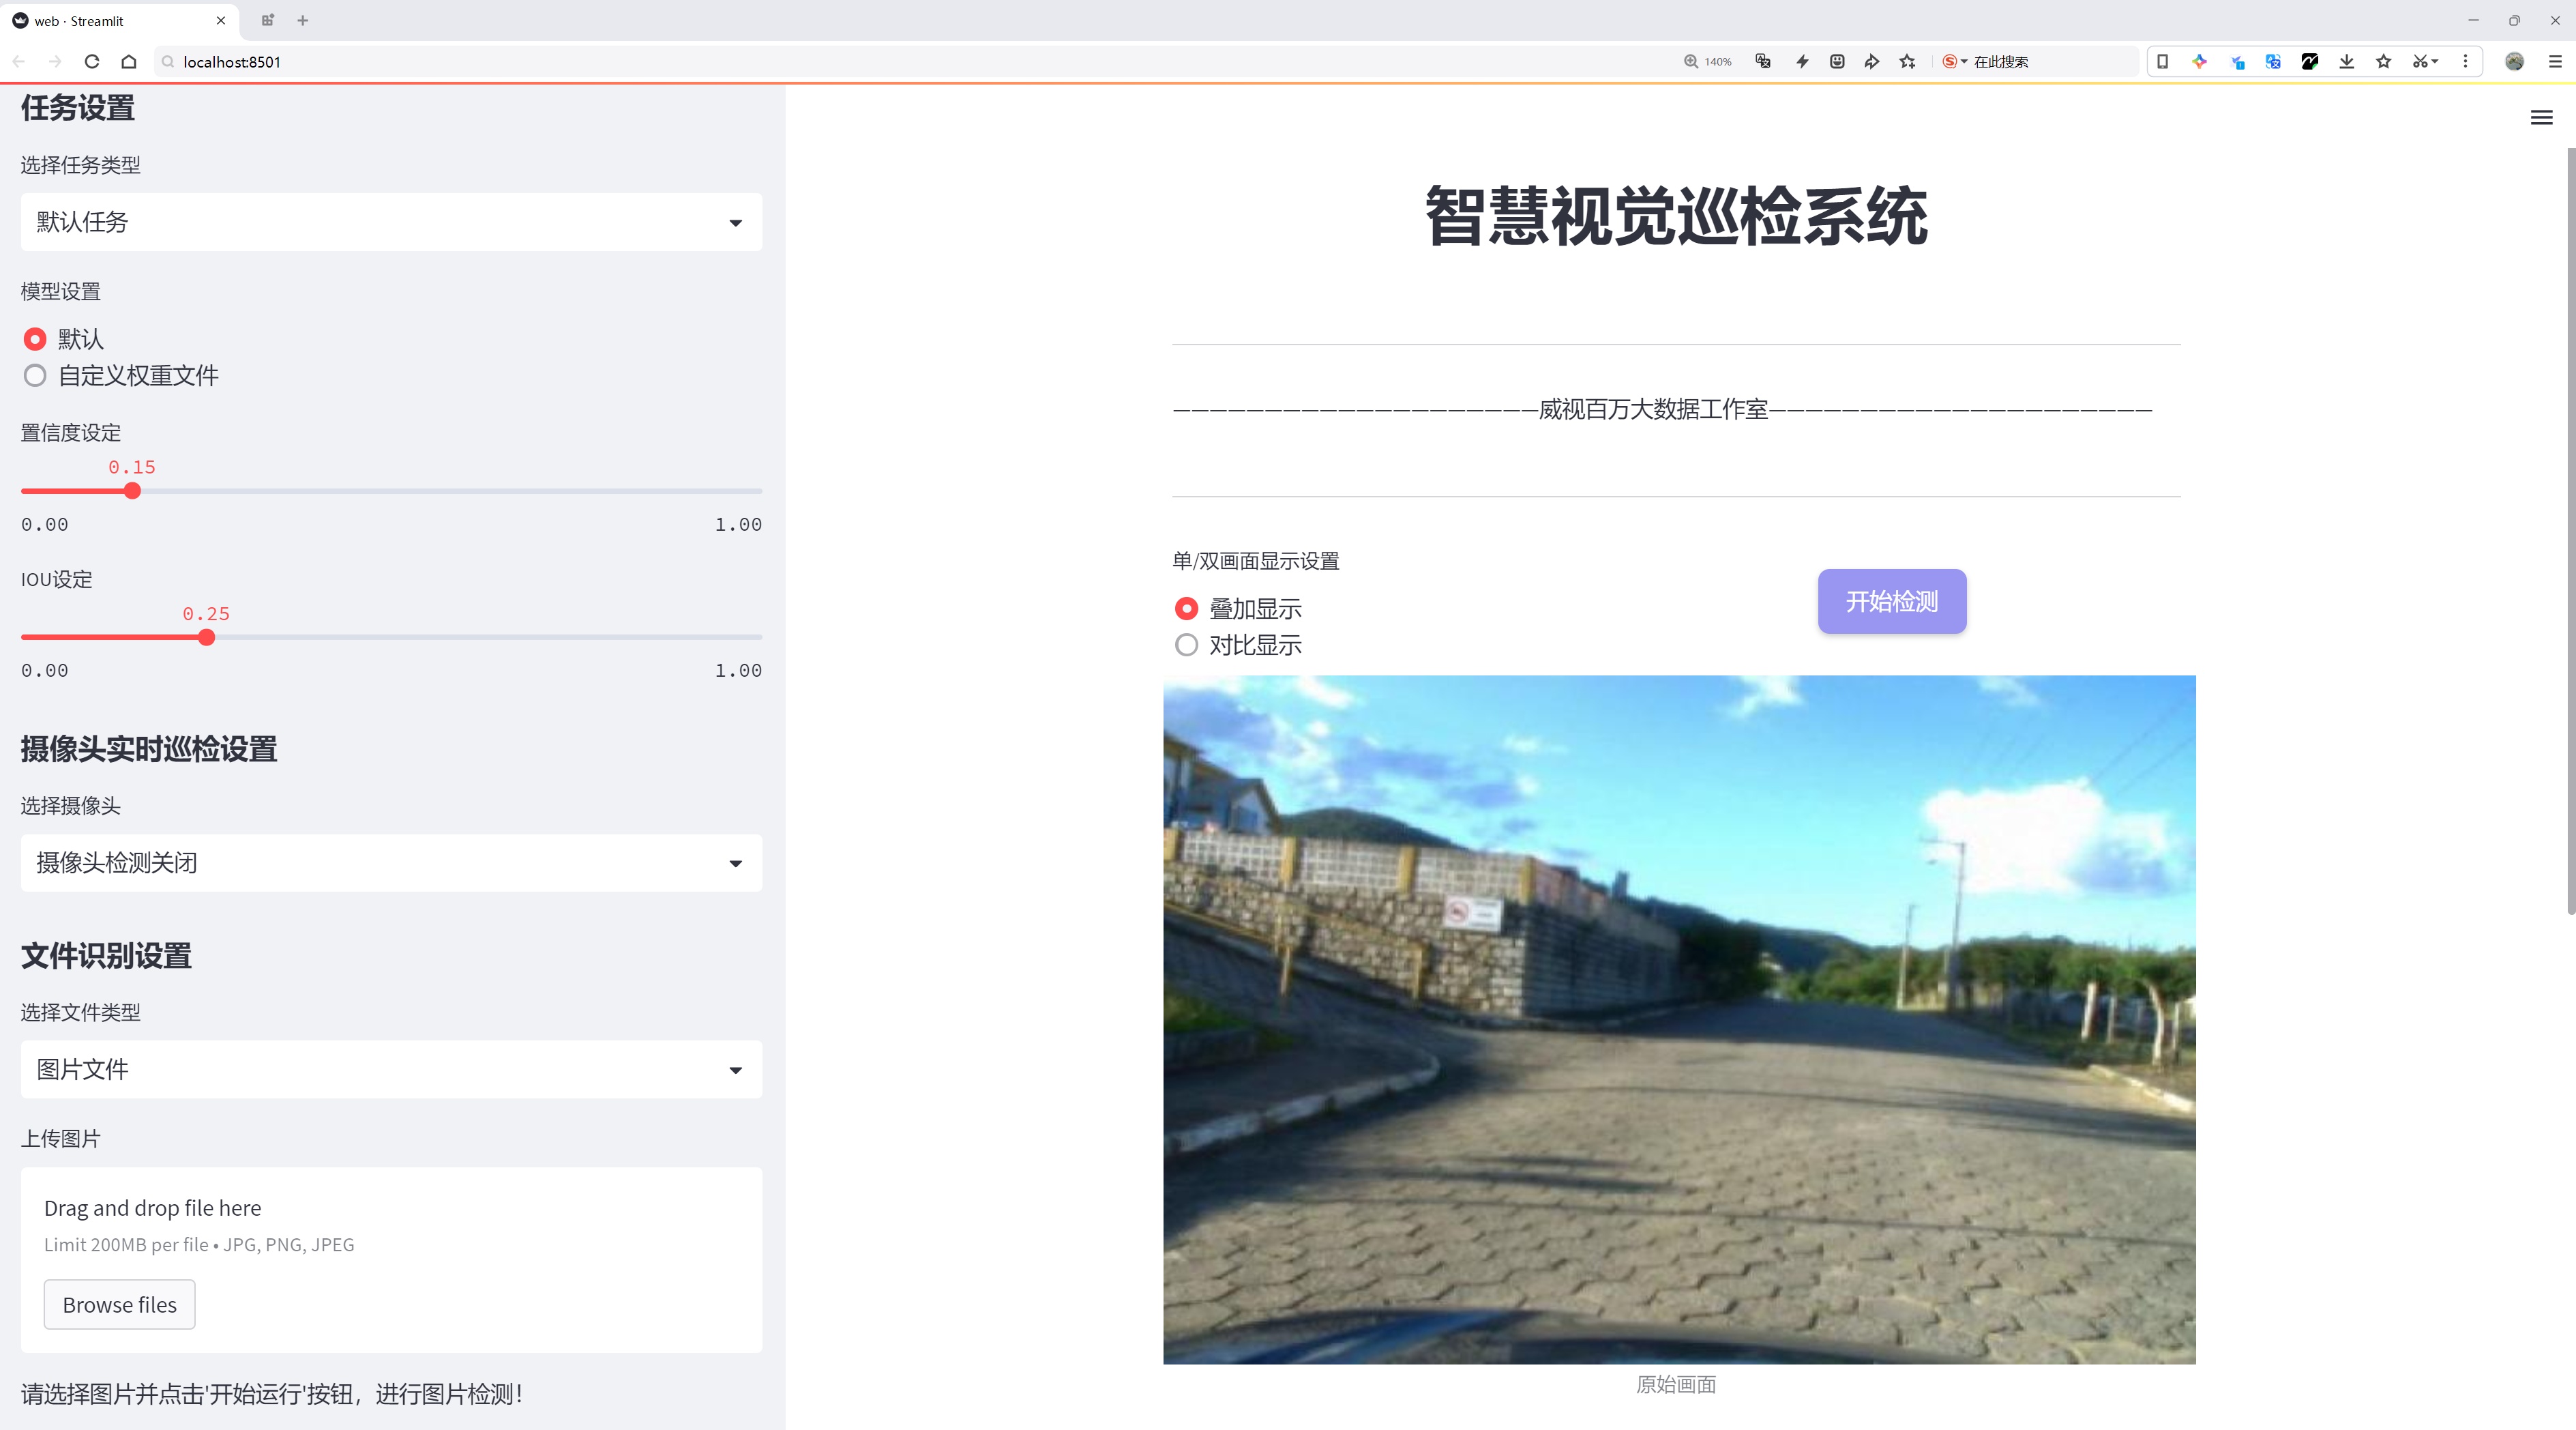
Task: Click the share arrow icon in address bar
Action: tap(1871, 62)
